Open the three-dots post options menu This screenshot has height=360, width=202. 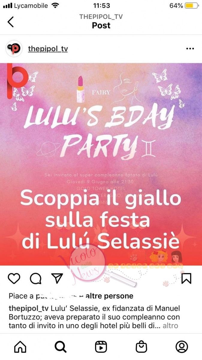coord(190,49)
